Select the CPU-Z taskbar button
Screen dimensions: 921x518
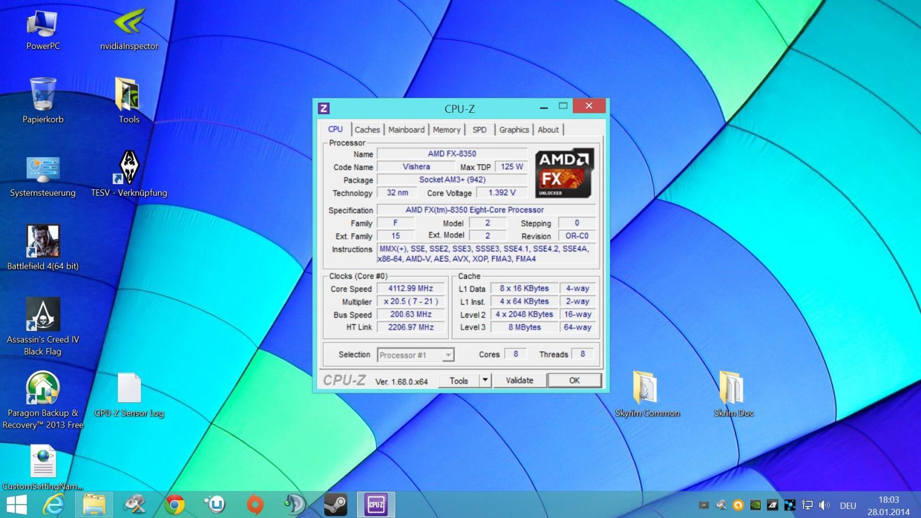click(376, 505)
